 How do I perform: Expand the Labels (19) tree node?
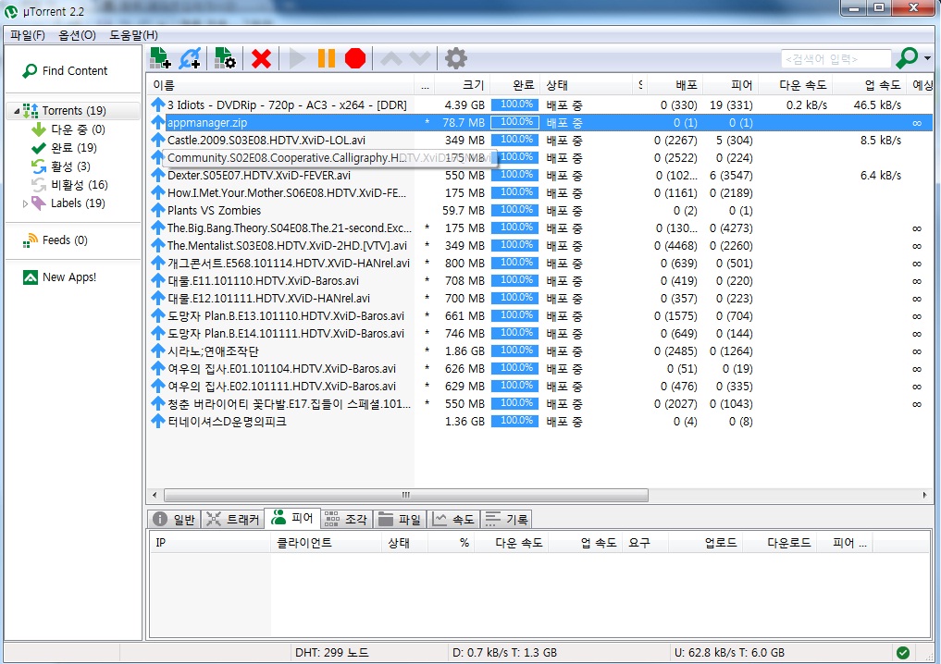coord(25,204)
